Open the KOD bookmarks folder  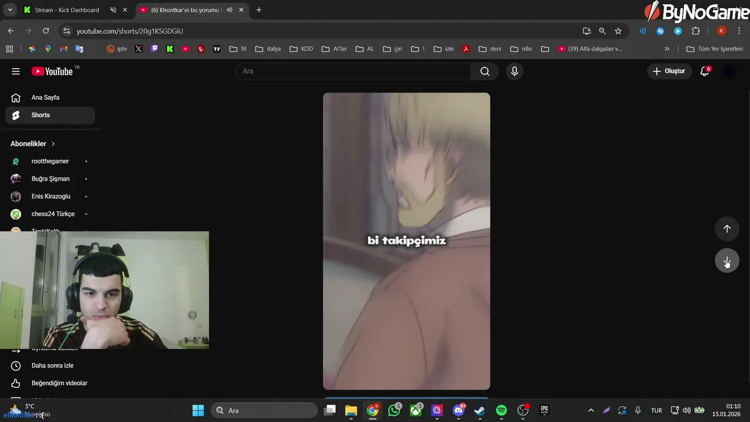pos(301,49)
